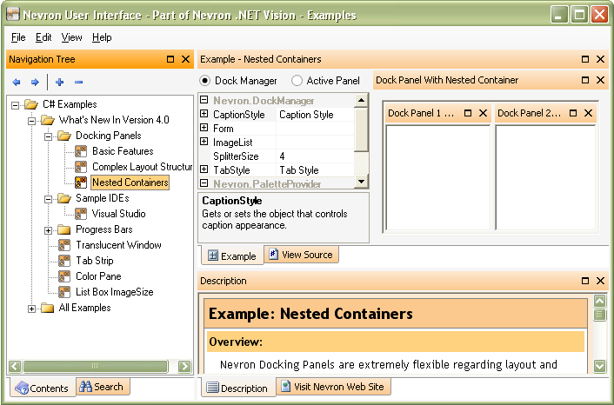Close the Dock Panel 2 nested panel
Screen dimensions: 614x405
(x=588, y=113)
